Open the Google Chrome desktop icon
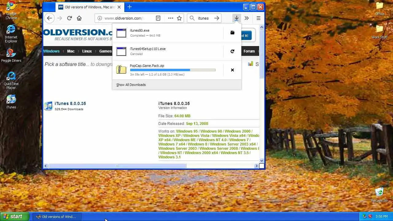 (11, 10)
